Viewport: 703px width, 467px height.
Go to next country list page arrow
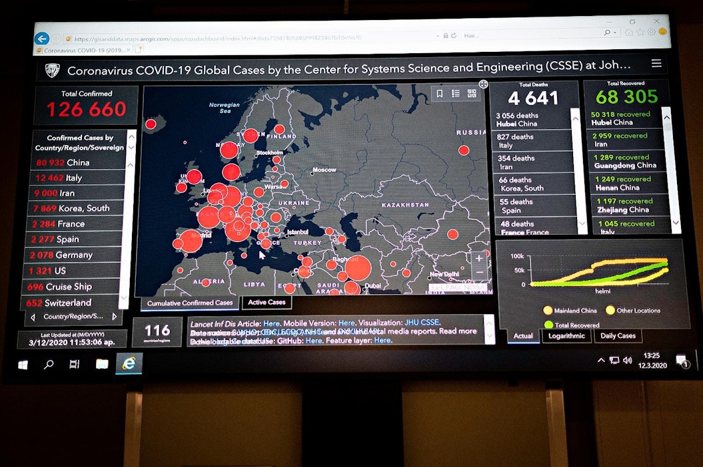tap(114, 317)
